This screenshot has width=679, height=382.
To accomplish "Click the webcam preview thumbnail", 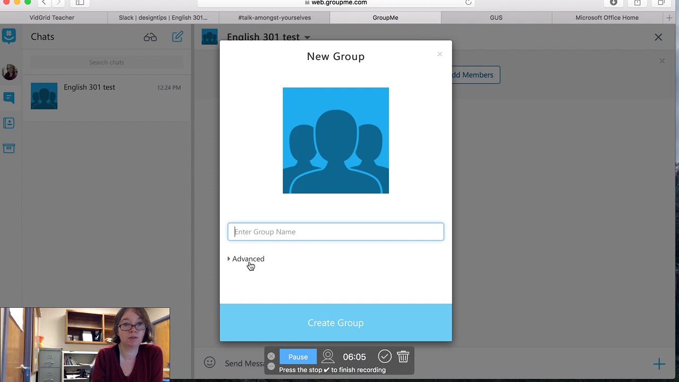I will coord(85,345).
